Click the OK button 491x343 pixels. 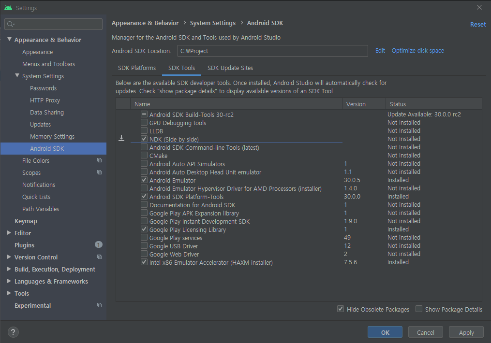click(x=385, y=332)
